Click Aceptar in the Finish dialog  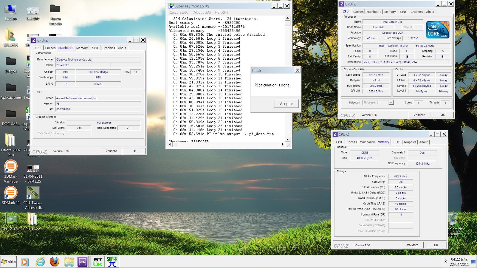point(286,104)
